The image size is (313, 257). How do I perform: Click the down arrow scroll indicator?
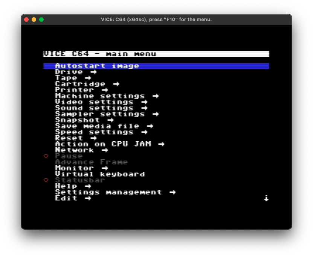[x=266, y=198]
